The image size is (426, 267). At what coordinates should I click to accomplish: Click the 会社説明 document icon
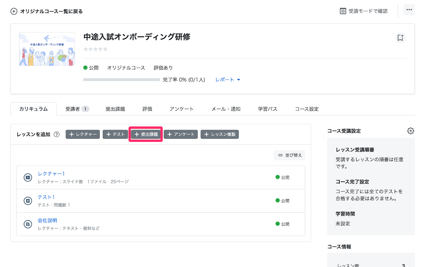28,224
